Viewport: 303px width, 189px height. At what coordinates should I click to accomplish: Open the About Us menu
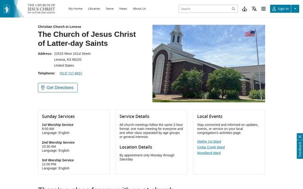(139, 9)
